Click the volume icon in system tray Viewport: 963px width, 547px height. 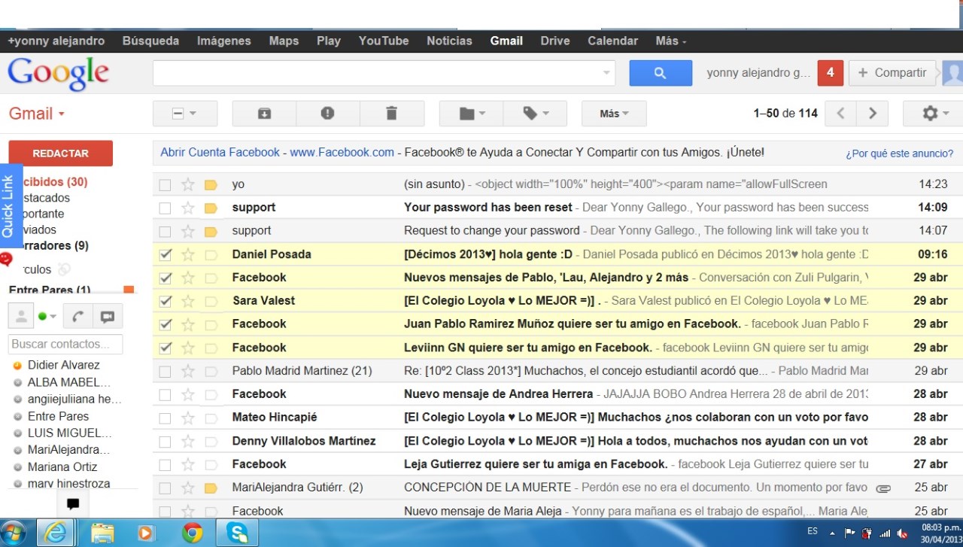coord(902,533)
